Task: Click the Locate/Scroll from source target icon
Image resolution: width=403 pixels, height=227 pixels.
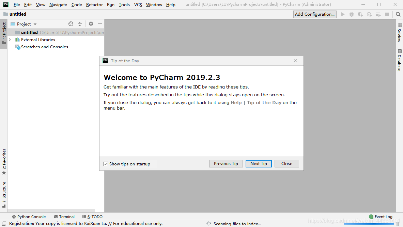Action: point(71,24)
